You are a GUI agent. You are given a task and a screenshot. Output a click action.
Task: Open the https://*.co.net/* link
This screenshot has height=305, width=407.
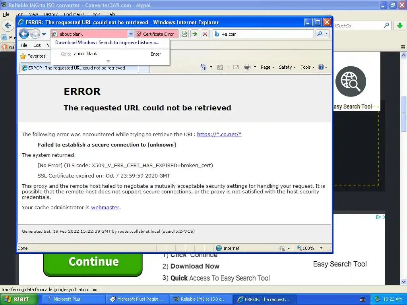[219, 134]
